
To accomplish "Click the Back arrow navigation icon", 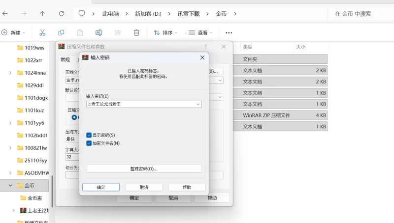I will [x=5, y=13].
